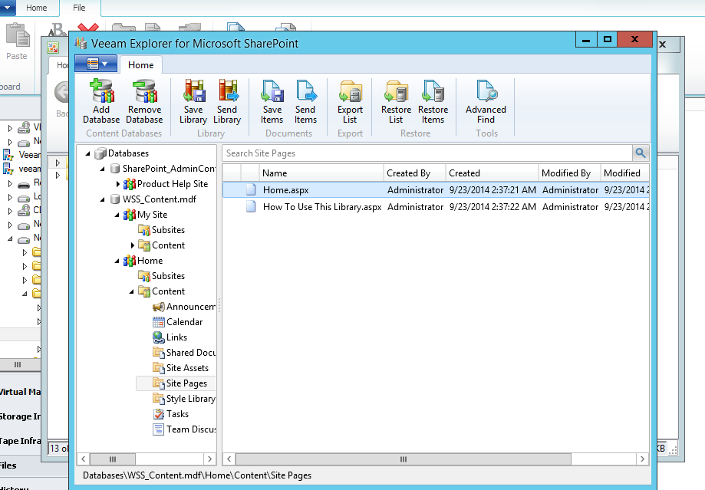Select the Home.aspx file row
Screen dimensions: 705x490
point(436,190)
